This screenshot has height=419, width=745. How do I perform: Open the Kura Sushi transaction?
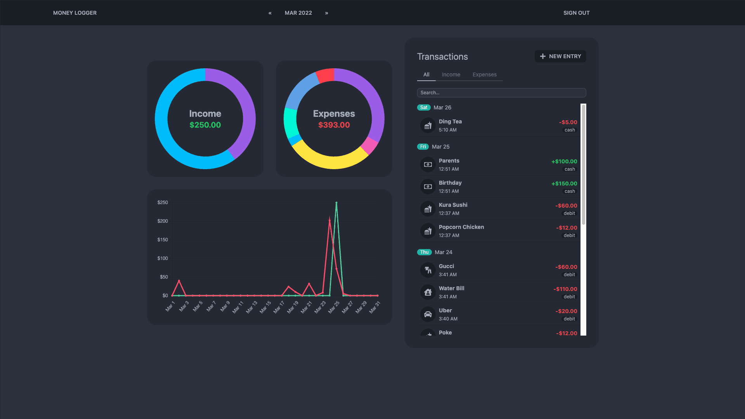tap(499, 209)
